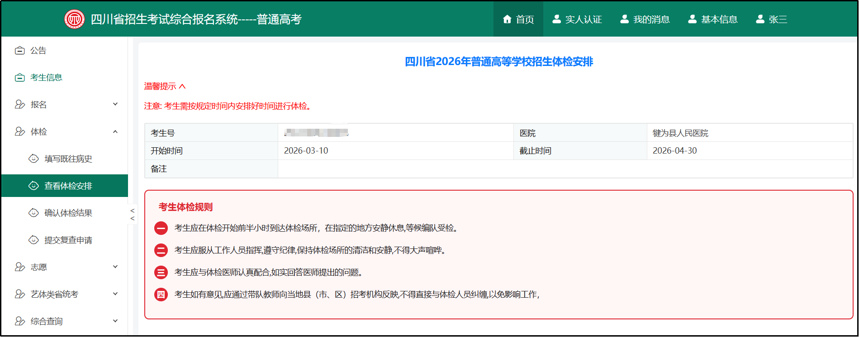Click the person icon beside 我的消息
The image size is (859, 337).
click(x=624, y=19)
